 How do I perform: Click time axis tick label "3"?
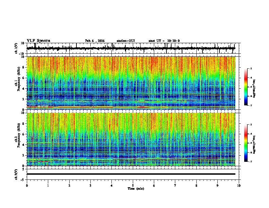click(x=90, y=186)
